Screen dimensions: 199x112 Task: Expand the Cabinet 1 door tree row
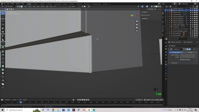169,12
